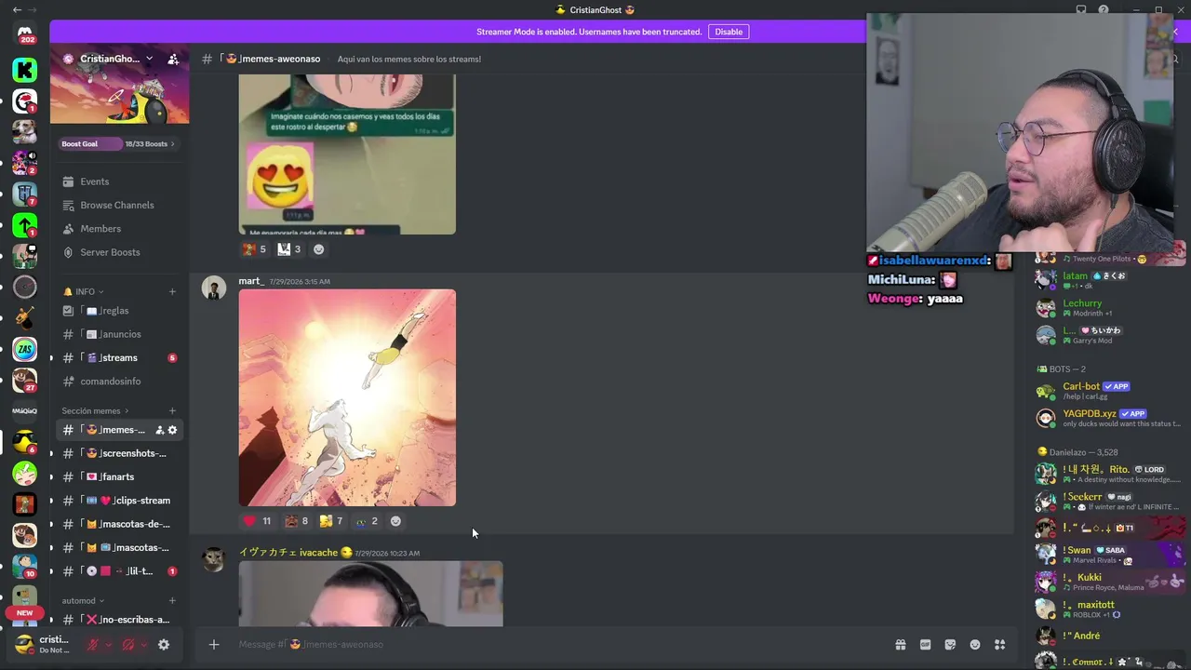Image resolution: width=1191 pixels, height=670 pixels.
Task: Toggle the reaction with count 5
Action: click(255, 249)
